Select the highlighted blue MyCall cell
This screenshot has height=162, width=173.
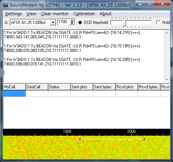tap(15, 93)
